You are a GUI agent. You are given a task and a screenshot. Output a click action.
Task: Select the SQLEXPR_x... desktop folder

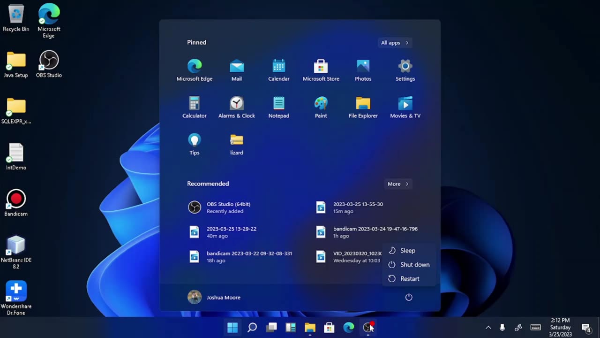(16, 111)
